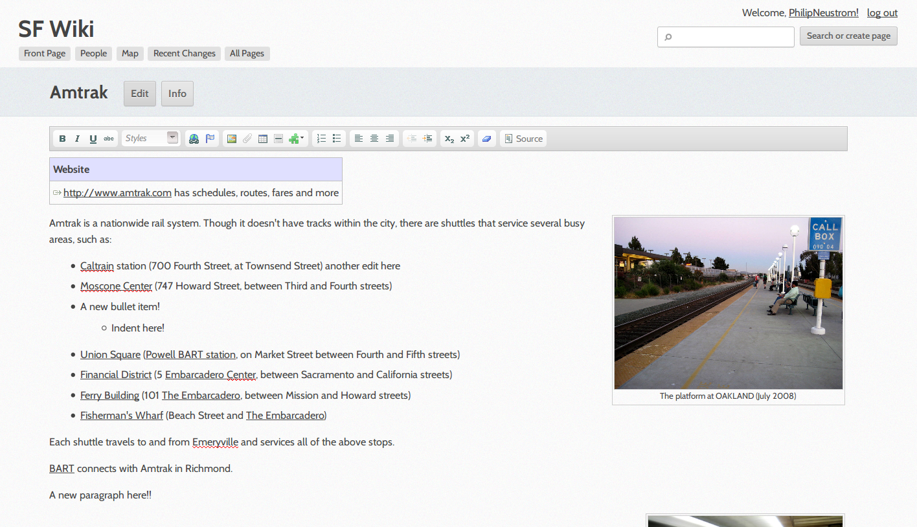The width and height of the screenshot is (917, 527).
Task: Open the Map tab
Action: point(130,54)
